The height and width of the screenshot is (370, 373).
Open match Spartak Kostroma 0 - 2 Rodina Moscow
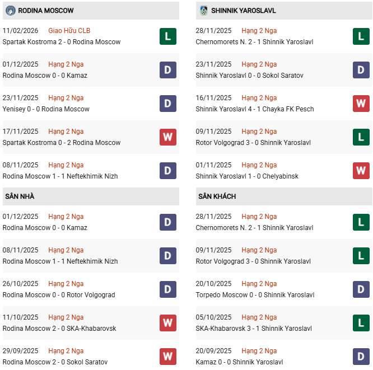(x=62, y=143)
